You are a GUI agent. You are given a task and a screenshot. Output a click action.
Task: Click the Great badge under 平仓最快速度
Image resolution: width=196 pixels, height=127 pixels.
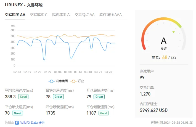(x=17, y=113)
